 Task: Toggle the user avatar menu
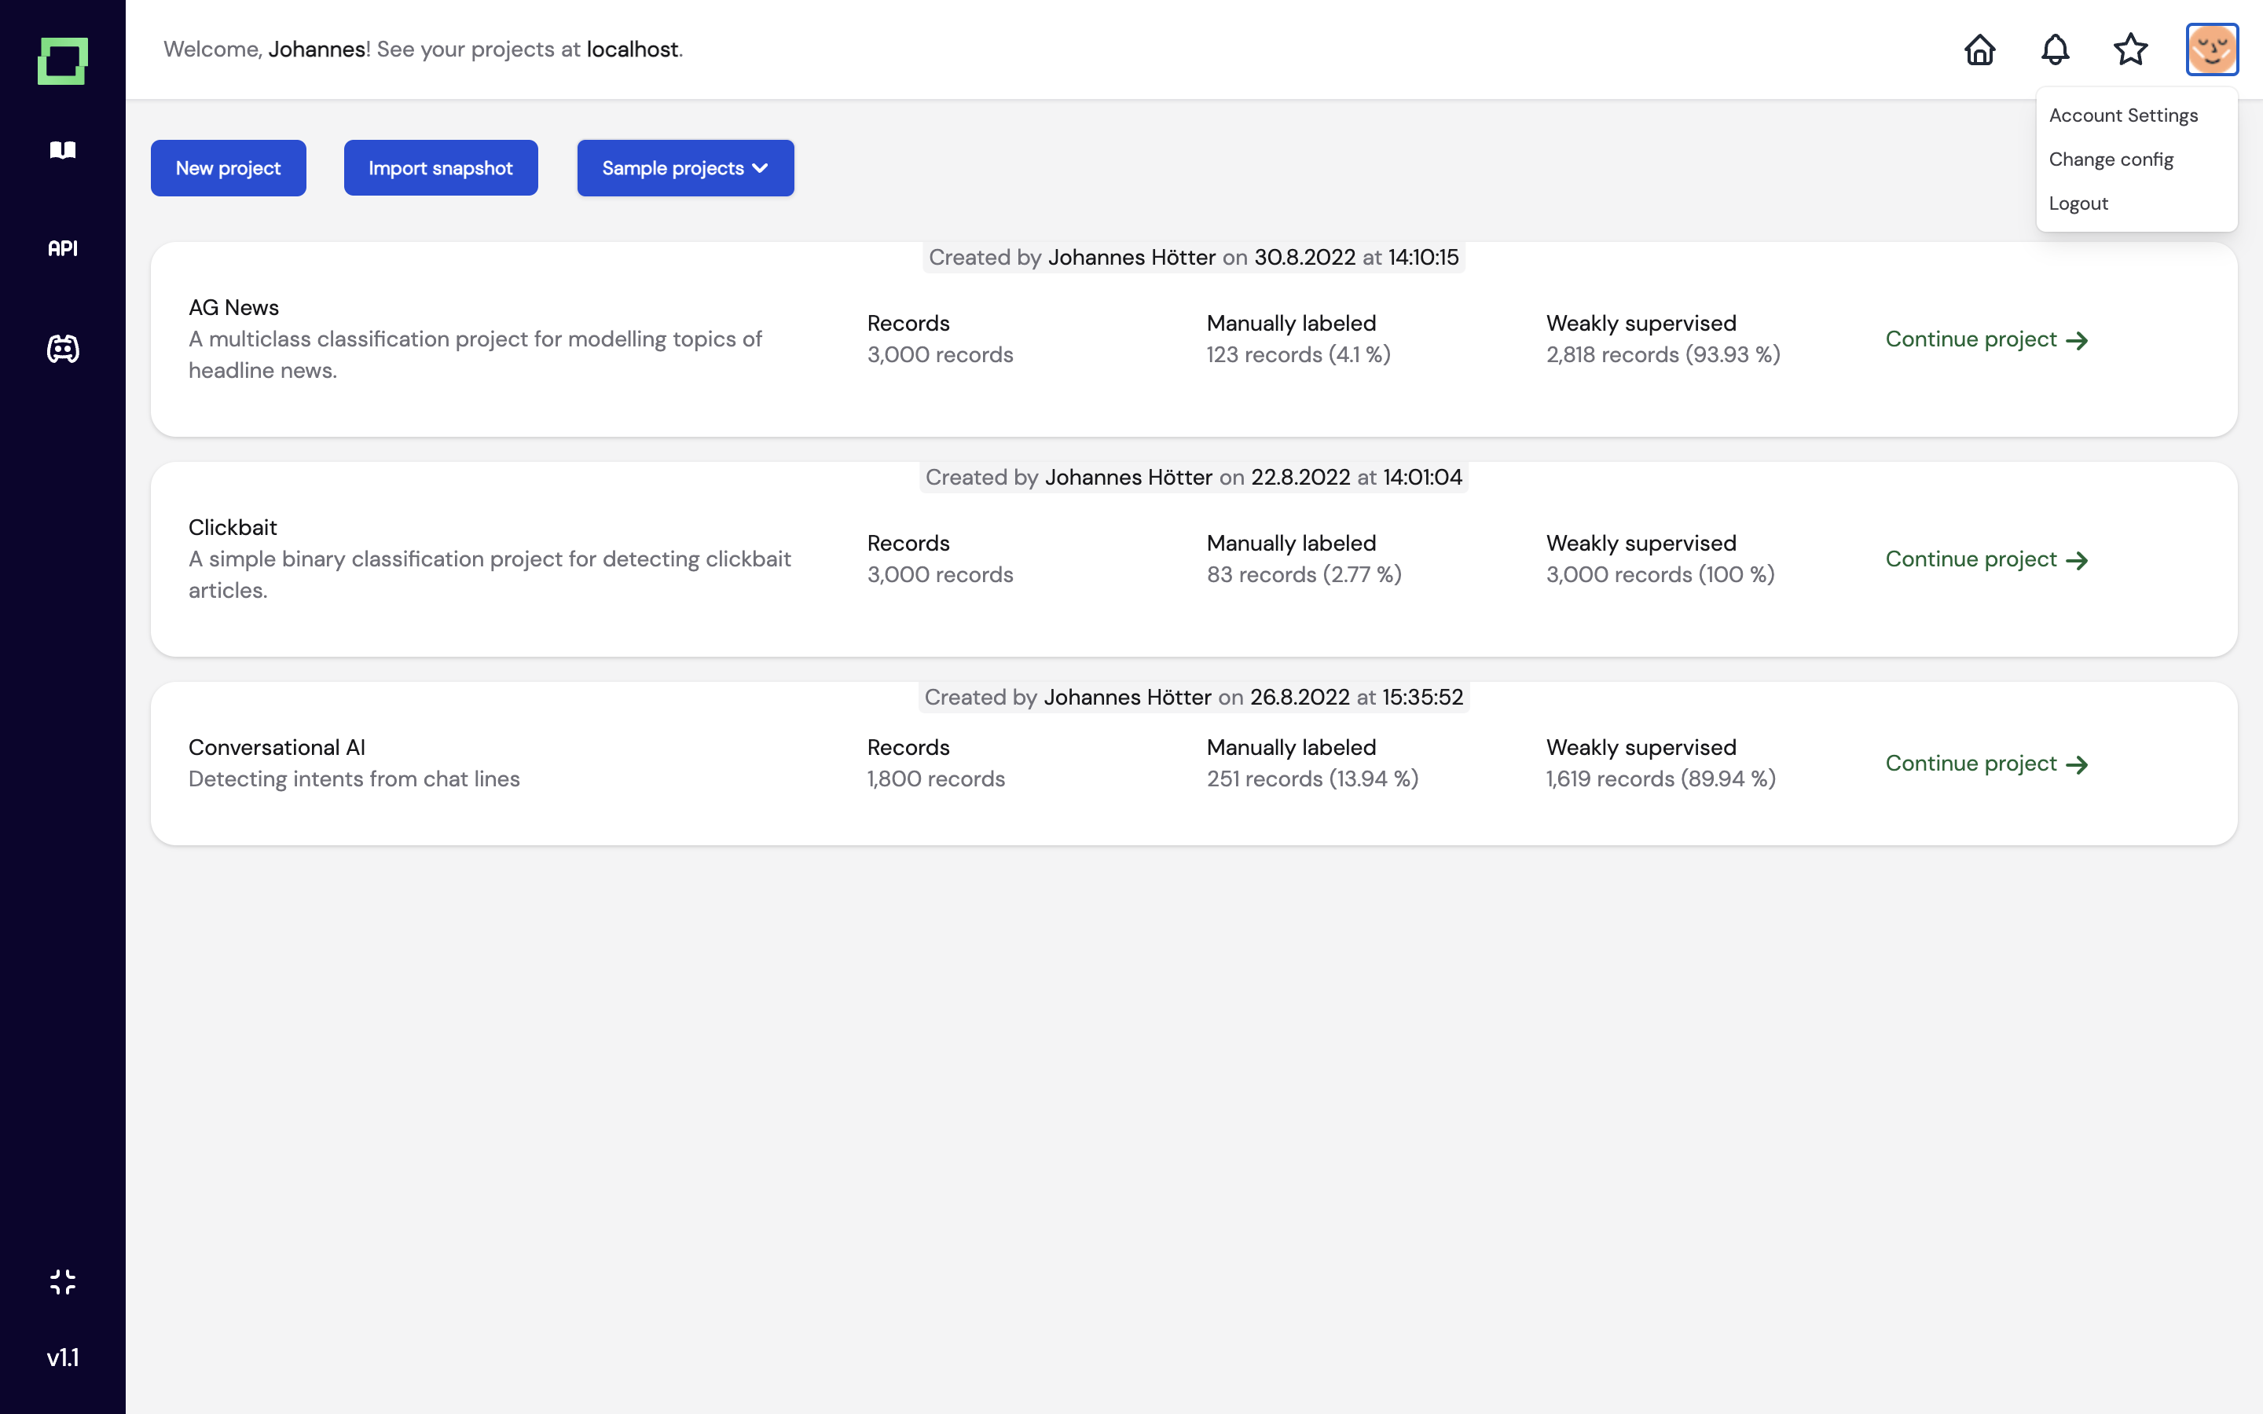(2212, 49)
